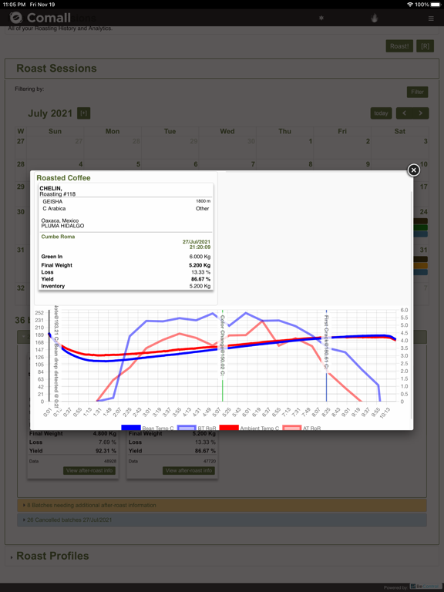This screenshot has width=444, height=592.
Task: Select the 27/Jul/2021 roast date
Action: pyautogui.click(x=197, y=241)
